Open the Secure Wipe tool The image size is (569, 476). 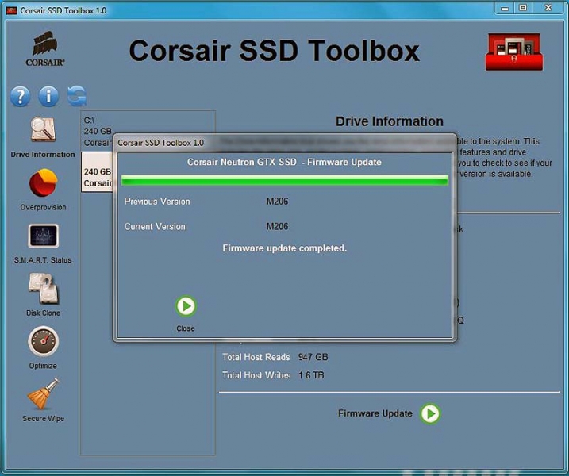tap(43, 395)
